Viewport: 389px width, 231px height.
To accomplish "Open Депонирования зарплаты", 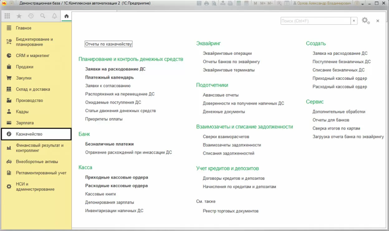I will 110,202.
